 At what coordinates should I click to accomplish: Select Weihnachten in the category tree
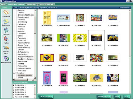pos(22,66)
